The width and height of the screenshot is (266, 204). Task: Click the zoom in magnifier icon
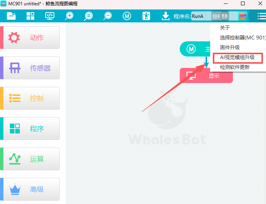point(69,16)
